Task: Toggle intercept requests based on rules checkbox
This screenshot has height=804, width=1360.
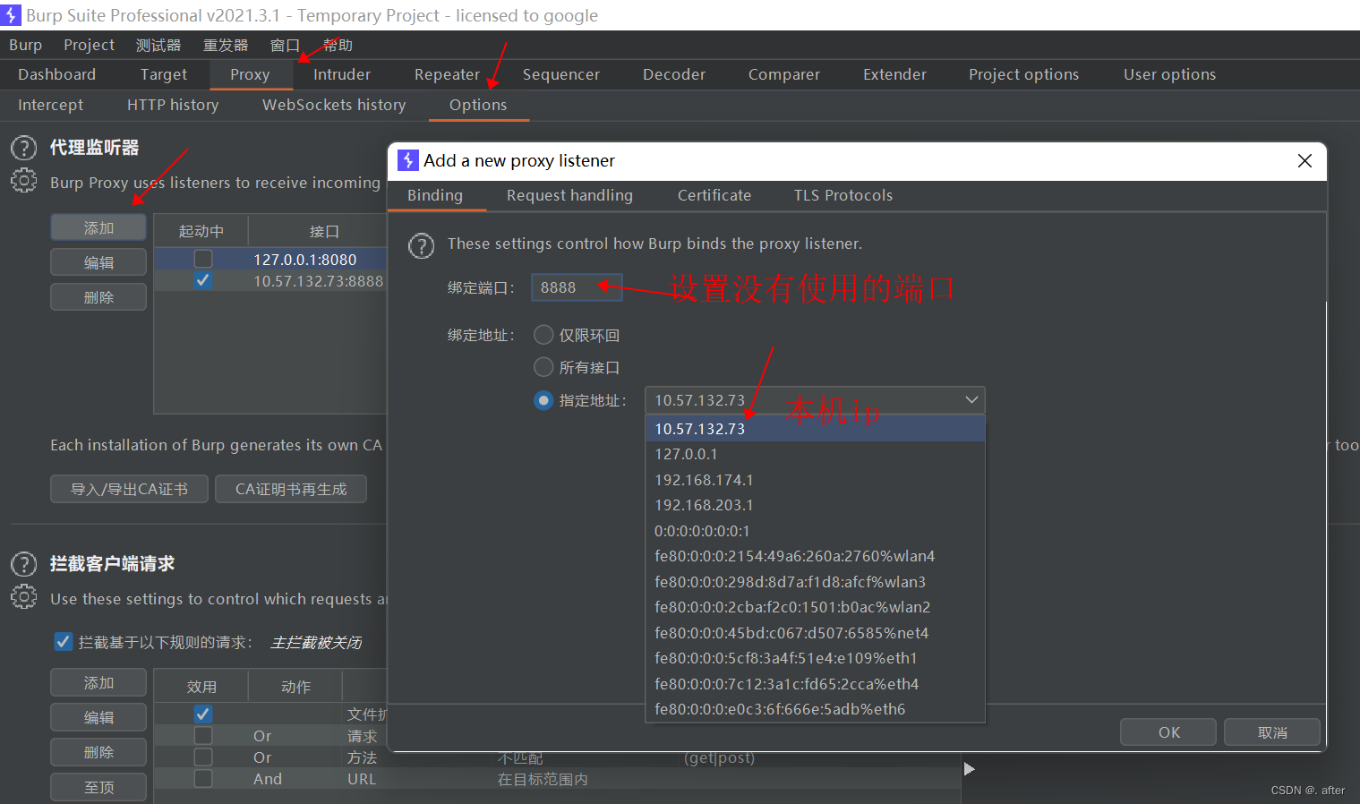Action: (x=63, y=642)
